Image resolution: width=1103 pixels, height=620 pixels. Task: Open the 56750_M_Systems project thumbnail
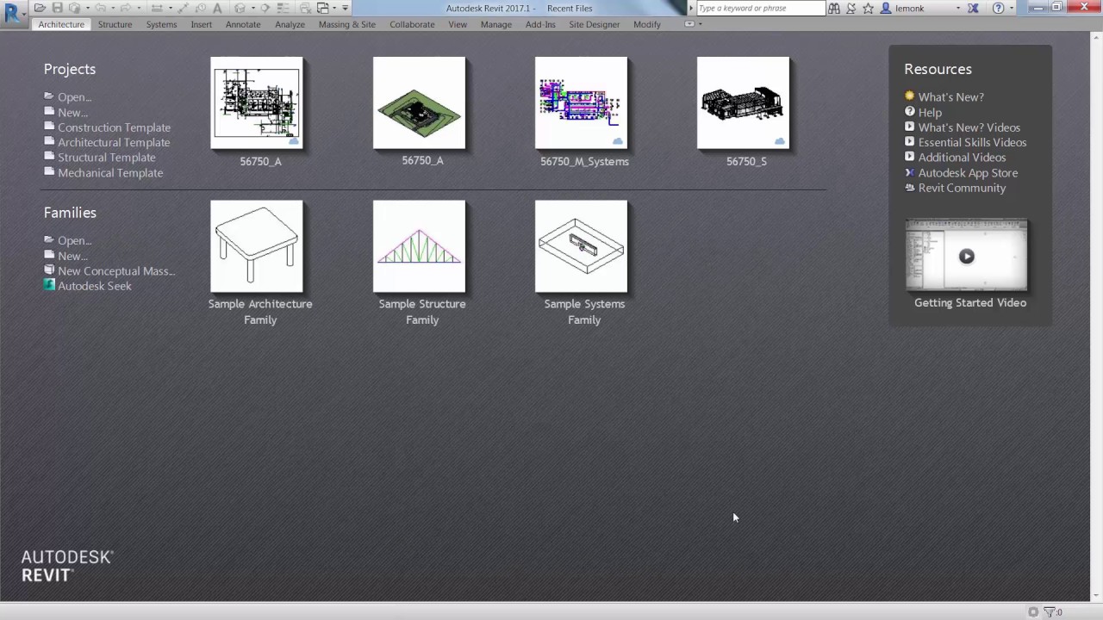(581, 103)
